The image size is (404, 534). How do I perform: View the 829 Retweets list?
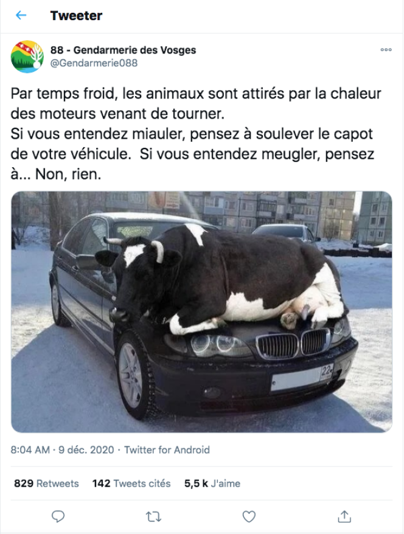coord(46,484)
